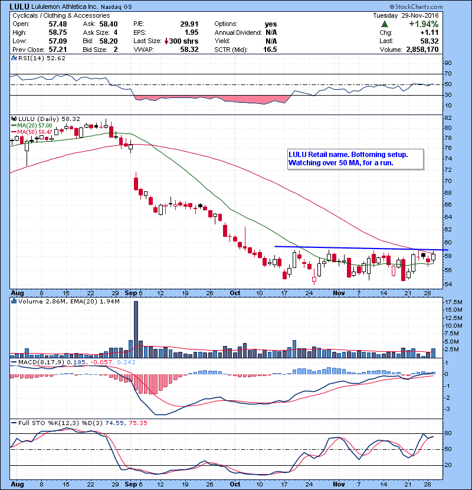
Task: Click the Bottoming setup annotation box
Action: point(356,159)
